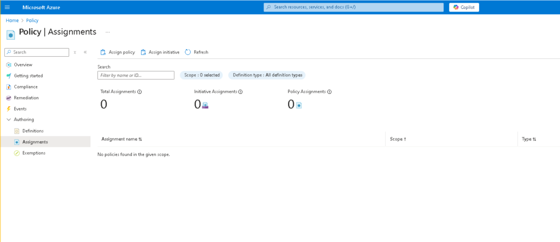Click the Initiative Assignments info icon
The image size is (560, 242).
(x=241, y=92)
